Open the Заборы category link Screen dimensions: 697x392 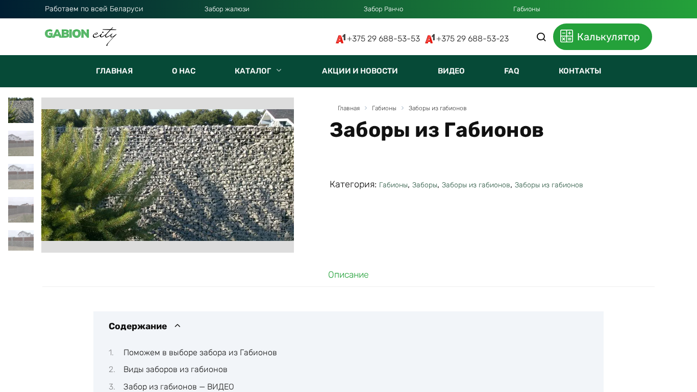(425, 185)
